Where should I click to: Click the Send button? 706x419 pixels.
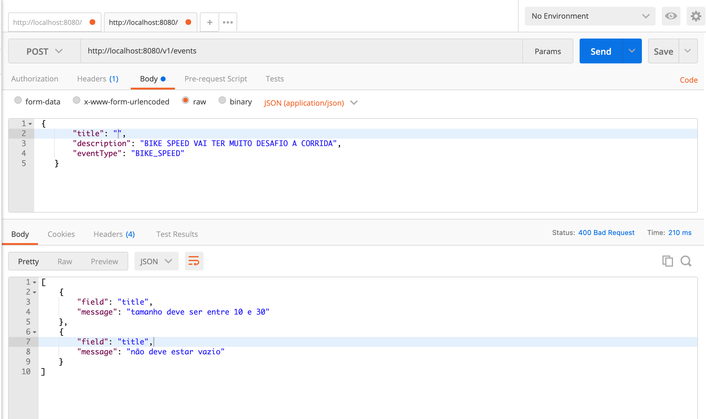tap(601, 51)
